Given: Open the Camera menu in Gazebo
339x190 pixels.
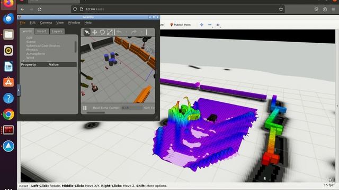Looking at the screenshot, I should point(46,23).
